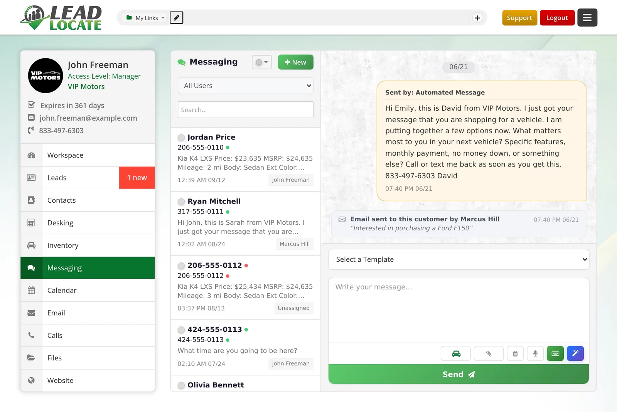Click the Support button
The width and height of the screenshot is (617, 412).
tap(519, 18)
